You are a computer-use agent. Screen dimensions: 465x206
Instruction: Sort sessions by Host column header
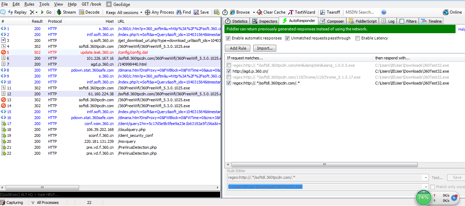tap(90, 21)
